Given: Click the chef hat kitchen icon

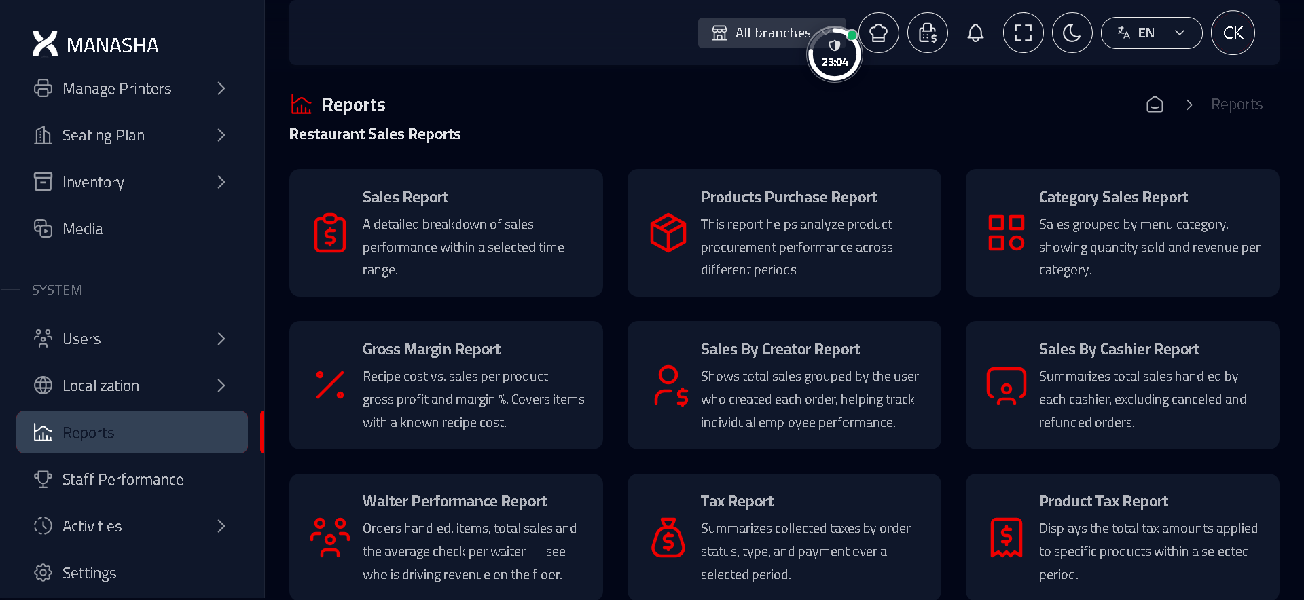Looking at the screenshot, I should [x=878, y=33].
